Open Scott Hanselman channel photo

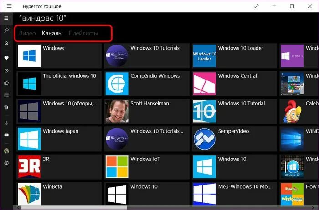pos(117,111)
